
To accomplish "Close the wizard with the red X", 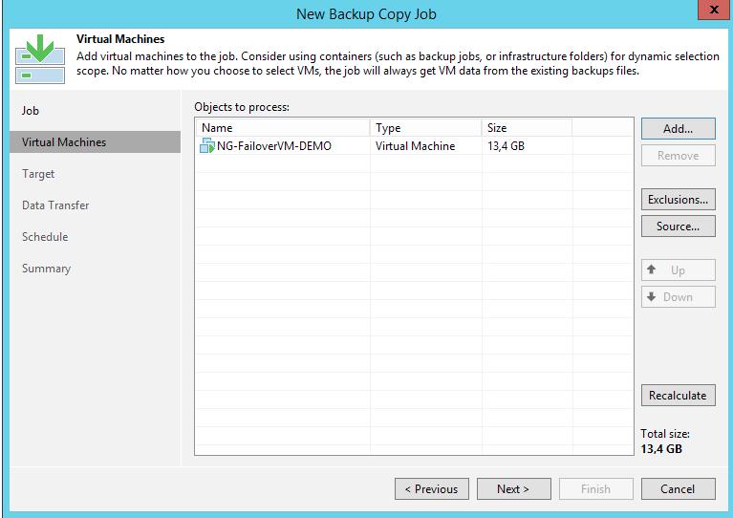I will [713, 10].
